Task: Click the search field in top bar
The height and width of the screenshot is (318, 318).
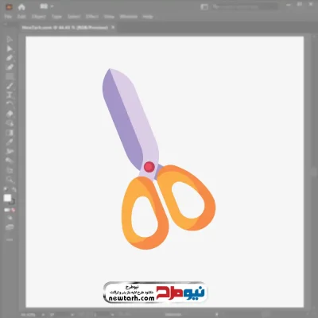Action: 244,7
